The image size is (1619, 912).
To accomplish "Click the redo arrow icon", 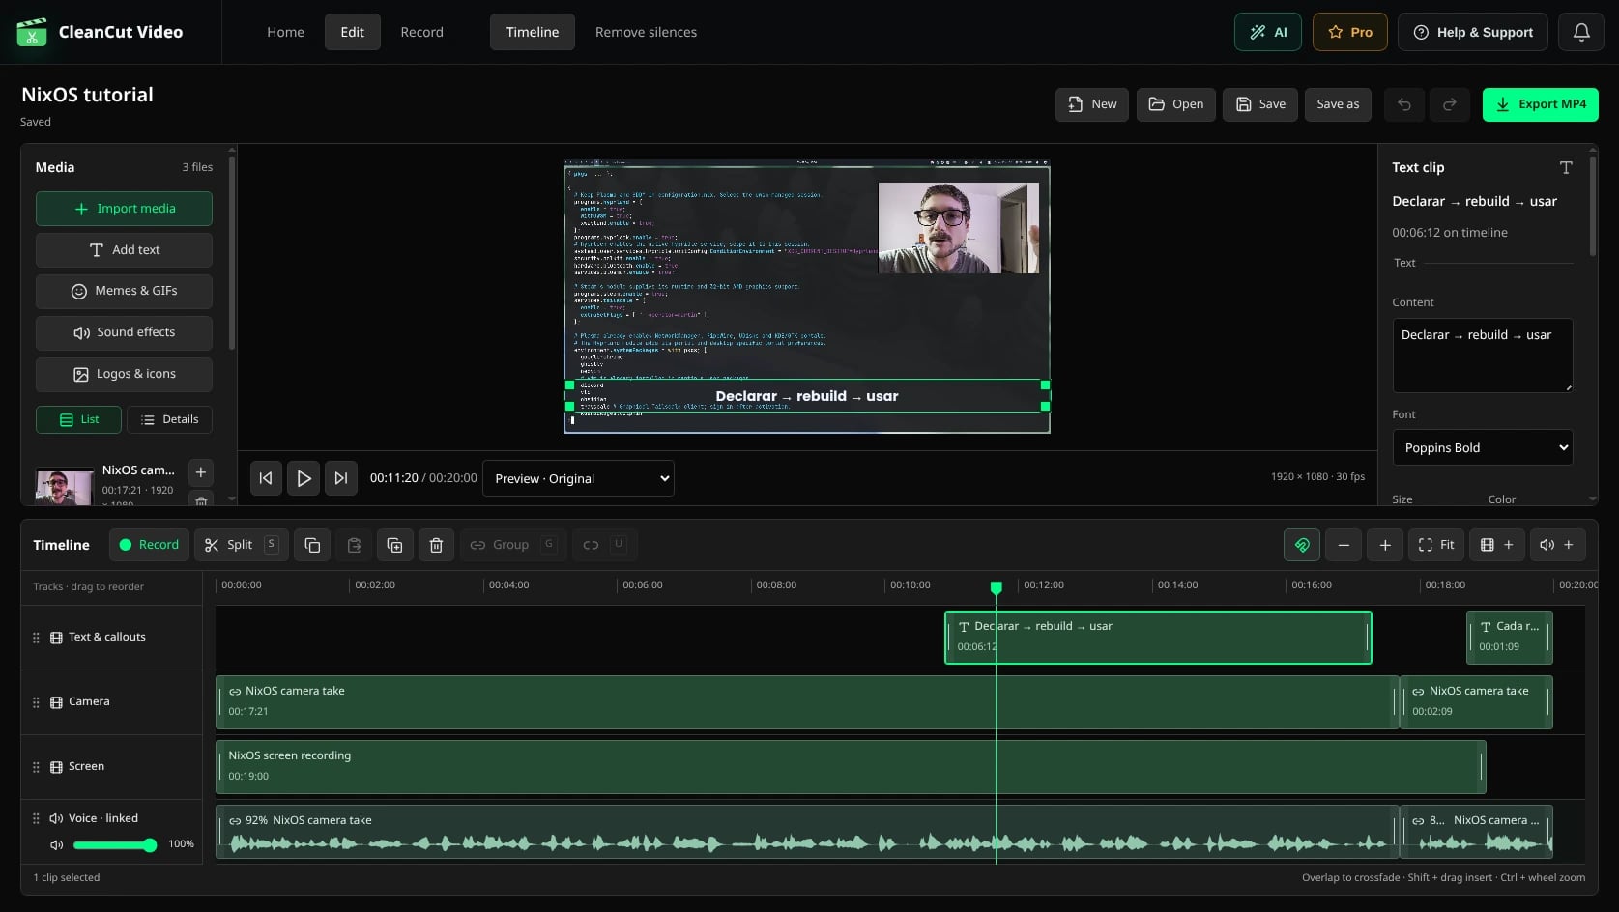I will [1449, 104].
